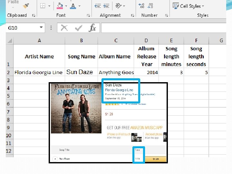This screenshot has height=174, width=232.
Task: Click the Name Box showing G10
Action: click(23, 28)
